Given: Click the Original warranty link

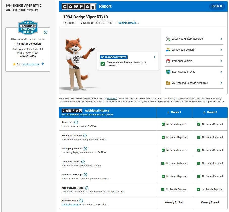Looking at the screenshot, I should [x=70, y=205].
